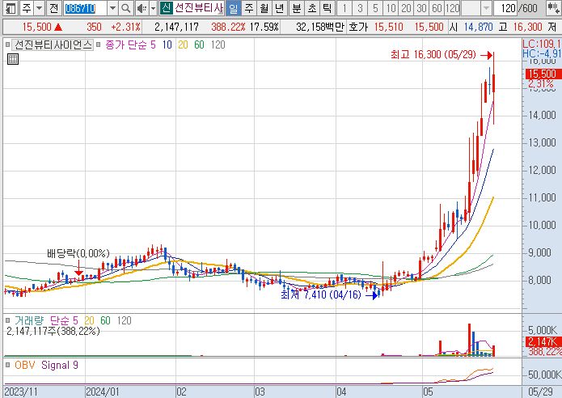The image size is (562, 398).
Task: Switch to the 월 monthly chart tab
Action: (x=264, y=8)
